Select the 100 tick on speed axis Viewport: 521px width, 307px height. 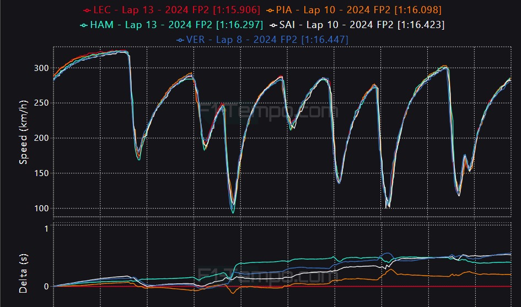tap(41, 209)
